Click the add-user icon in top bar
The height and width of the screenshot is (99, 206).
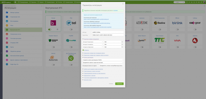[201, 2]
